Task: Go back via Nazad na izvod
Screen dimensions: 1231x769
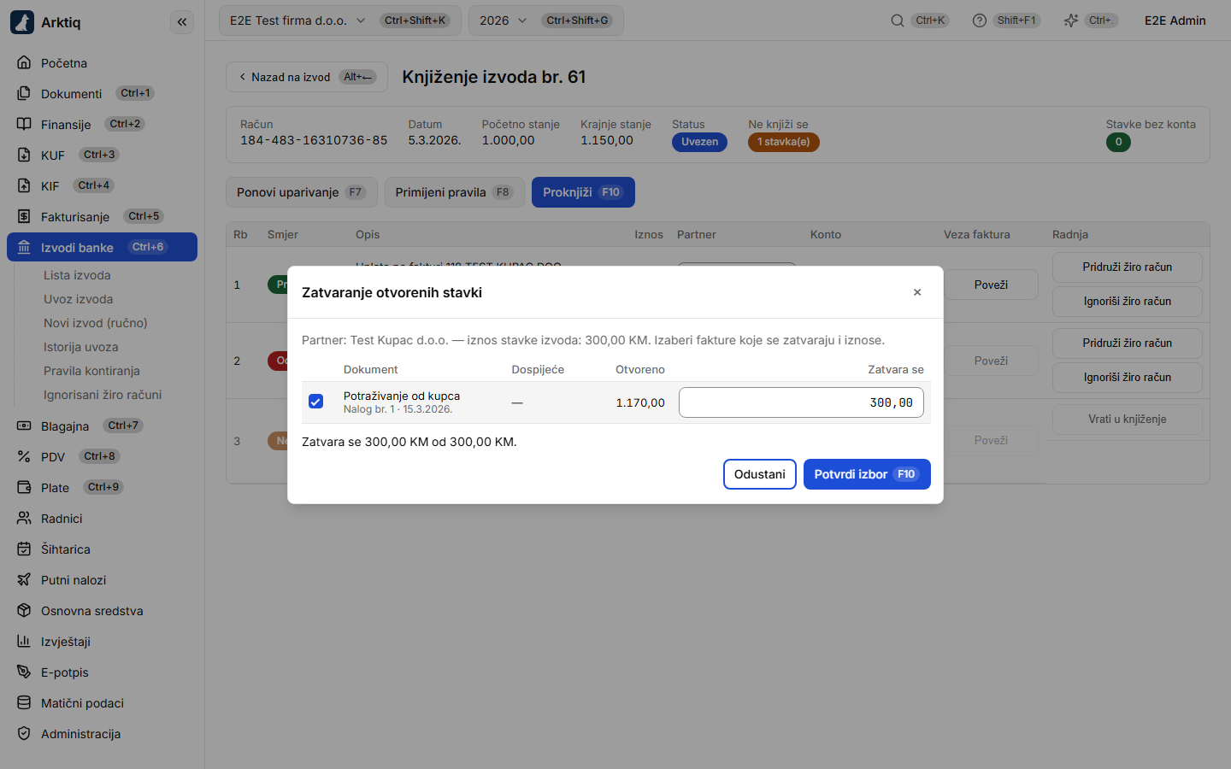Action: tap(307, 77)
